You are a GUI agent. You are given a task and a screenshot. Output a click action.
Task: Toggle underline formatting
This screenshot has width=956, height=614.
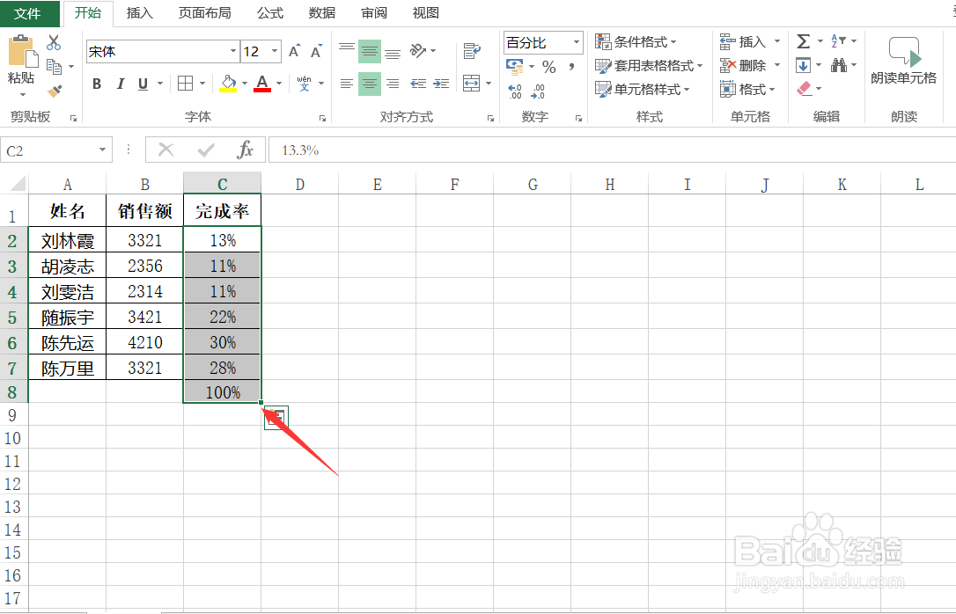[141, 84]
